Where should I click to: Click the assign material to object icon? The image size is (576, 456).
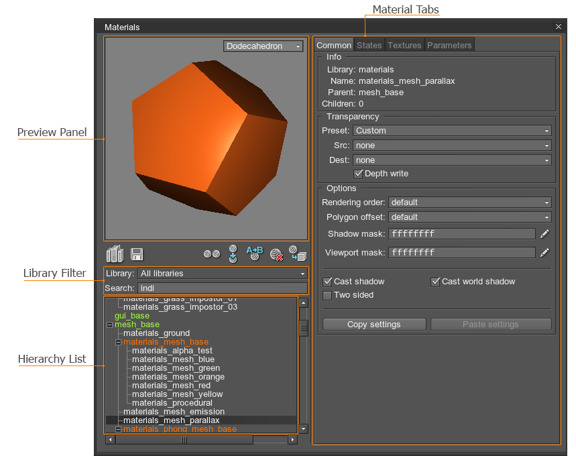298,253
